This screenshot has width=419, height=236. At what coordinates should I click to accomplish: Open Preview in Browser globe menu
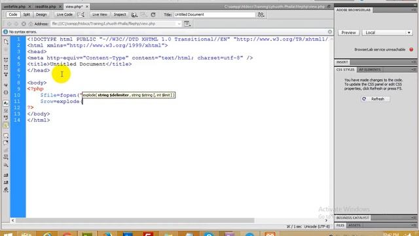134,14
